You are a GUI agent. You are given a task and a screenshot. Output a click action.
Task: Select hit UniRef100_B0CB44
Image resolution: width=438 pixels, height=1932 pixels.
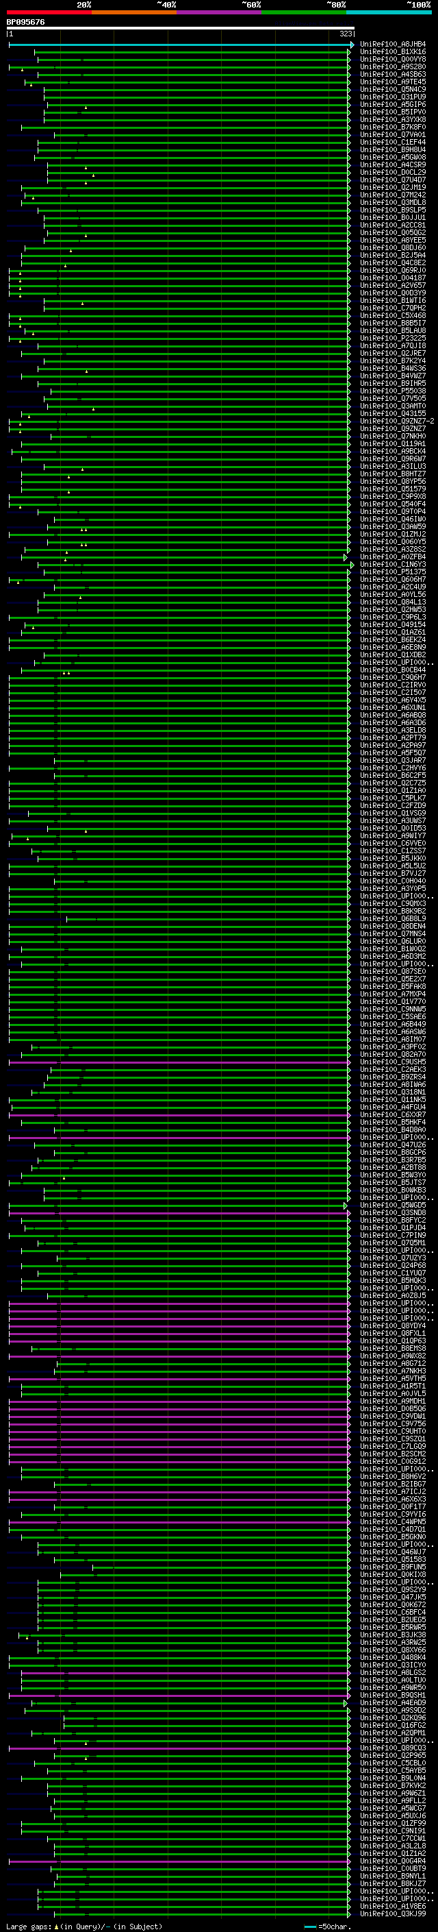pos(393,670)
